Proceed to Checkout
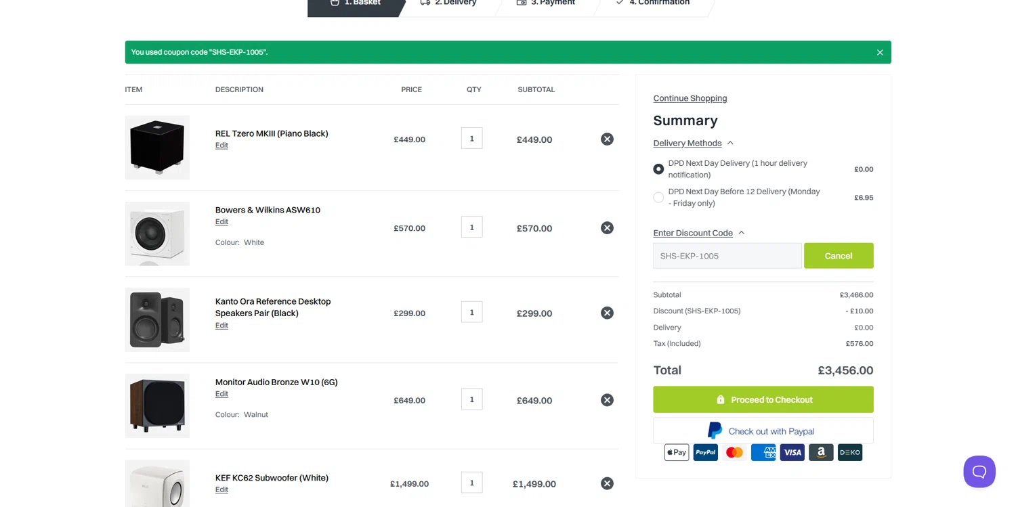 click(x=763, y=399)
